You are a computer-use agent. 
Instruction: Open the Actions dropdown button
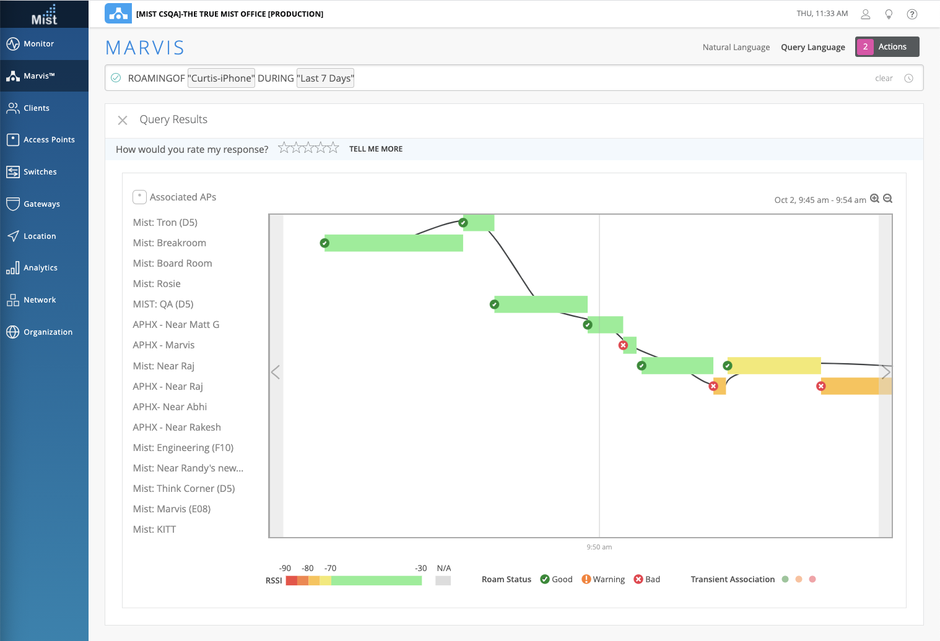pos(887,47)
